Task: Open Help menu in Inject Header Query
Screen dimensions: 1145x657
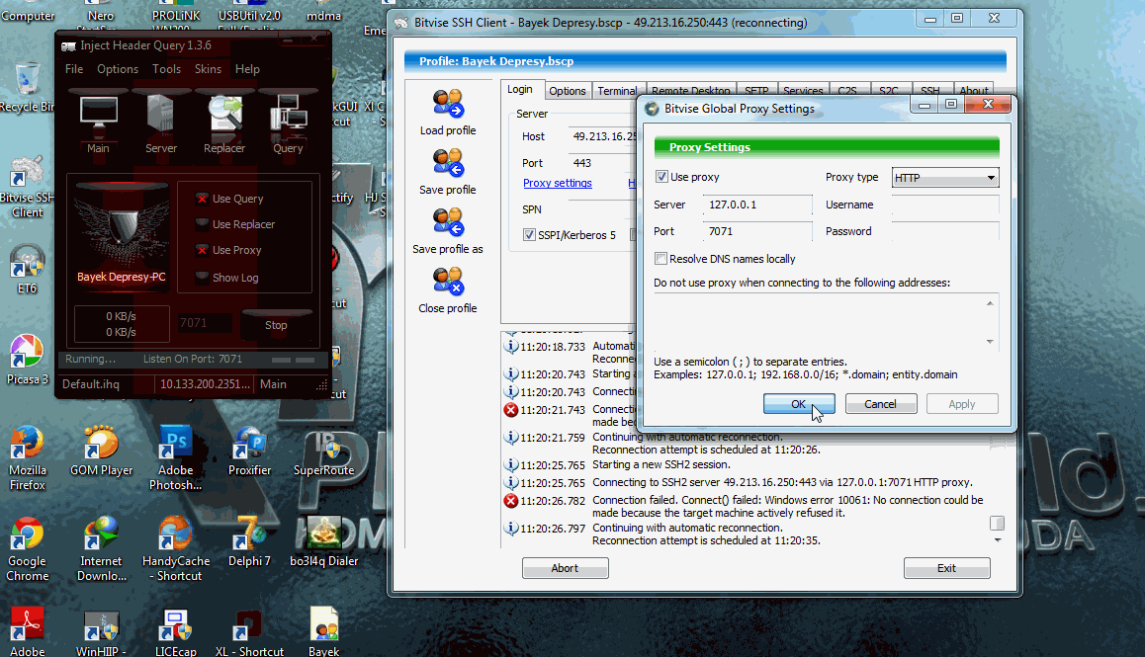Action: click(247, 68)
